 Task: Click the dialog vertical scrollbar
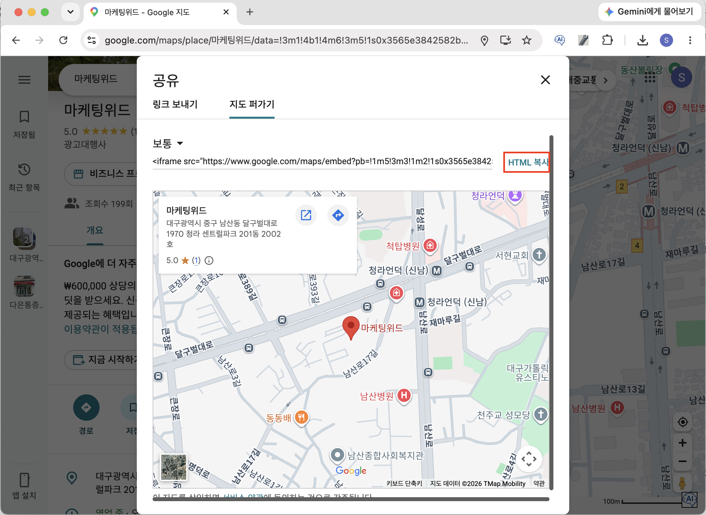pyautogui.click(x=551, y=312)
